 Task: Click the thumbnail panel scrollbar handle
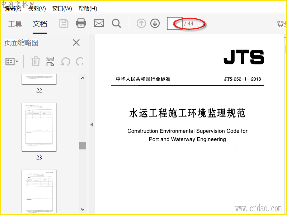pos(83,145)
